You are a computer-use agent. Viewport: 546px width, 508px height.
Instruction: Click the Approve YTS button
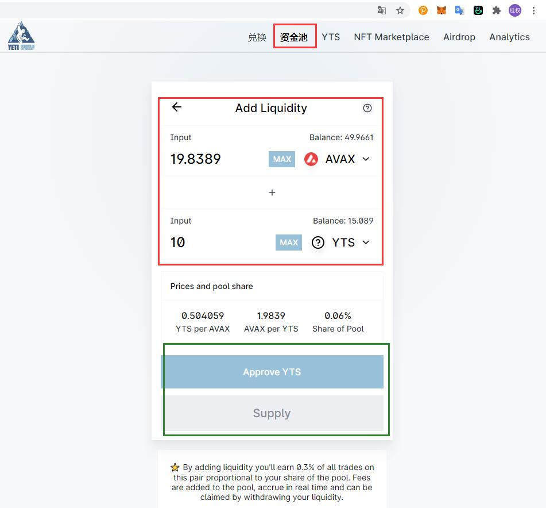272,372
